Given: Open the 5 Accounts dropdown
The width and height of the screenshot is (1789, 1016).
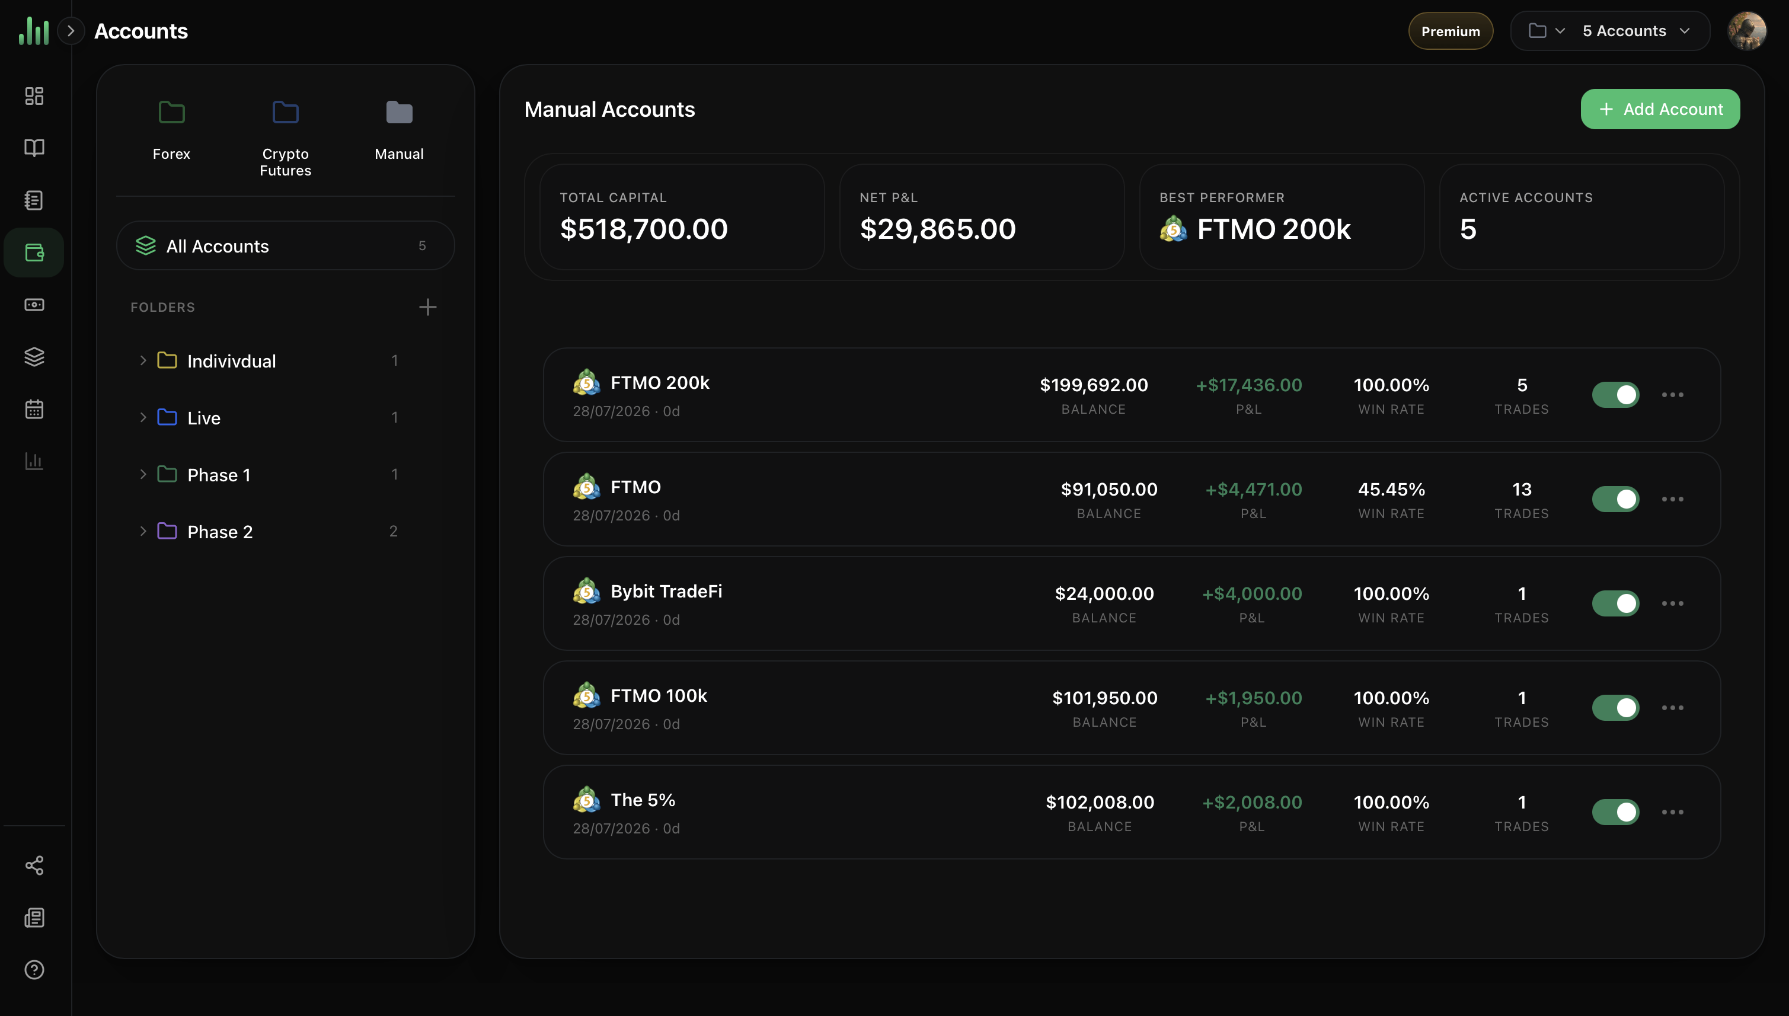Looking at the screenshot, I should pos(1636,31).
